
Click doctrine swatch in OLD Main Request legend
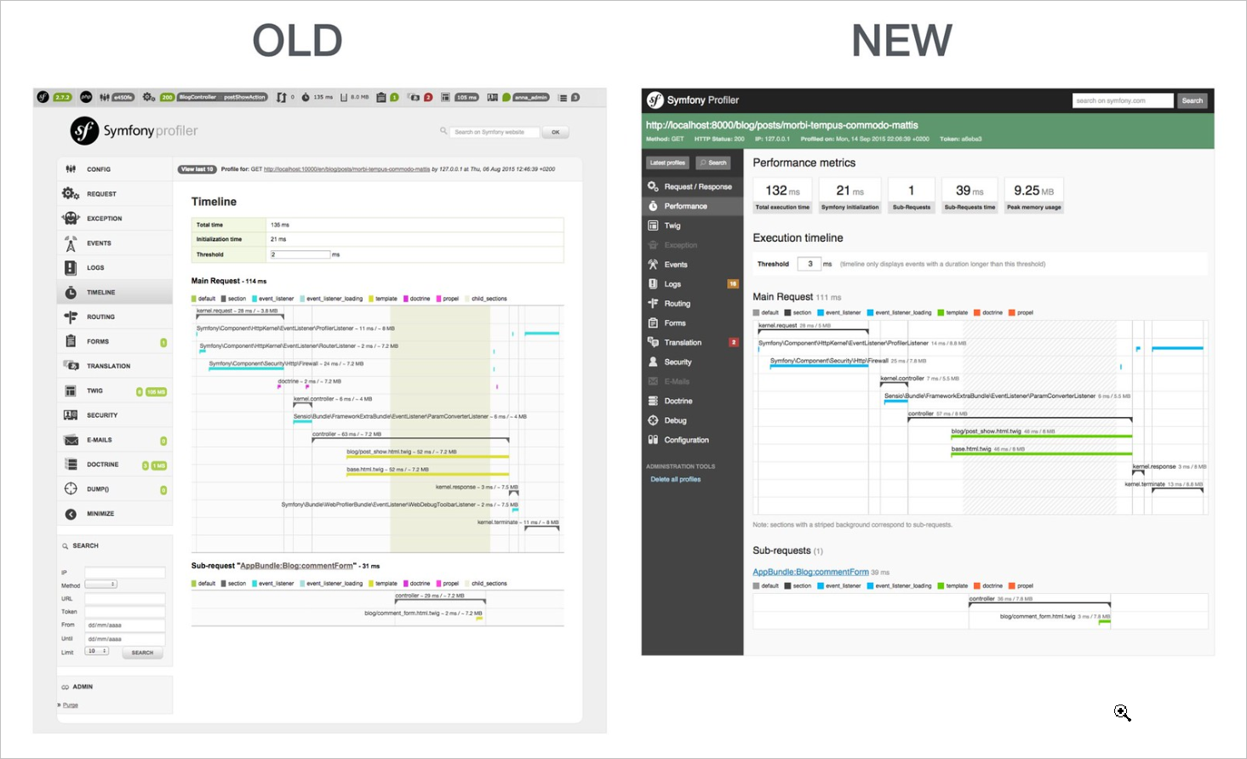(x=406, y=299)
